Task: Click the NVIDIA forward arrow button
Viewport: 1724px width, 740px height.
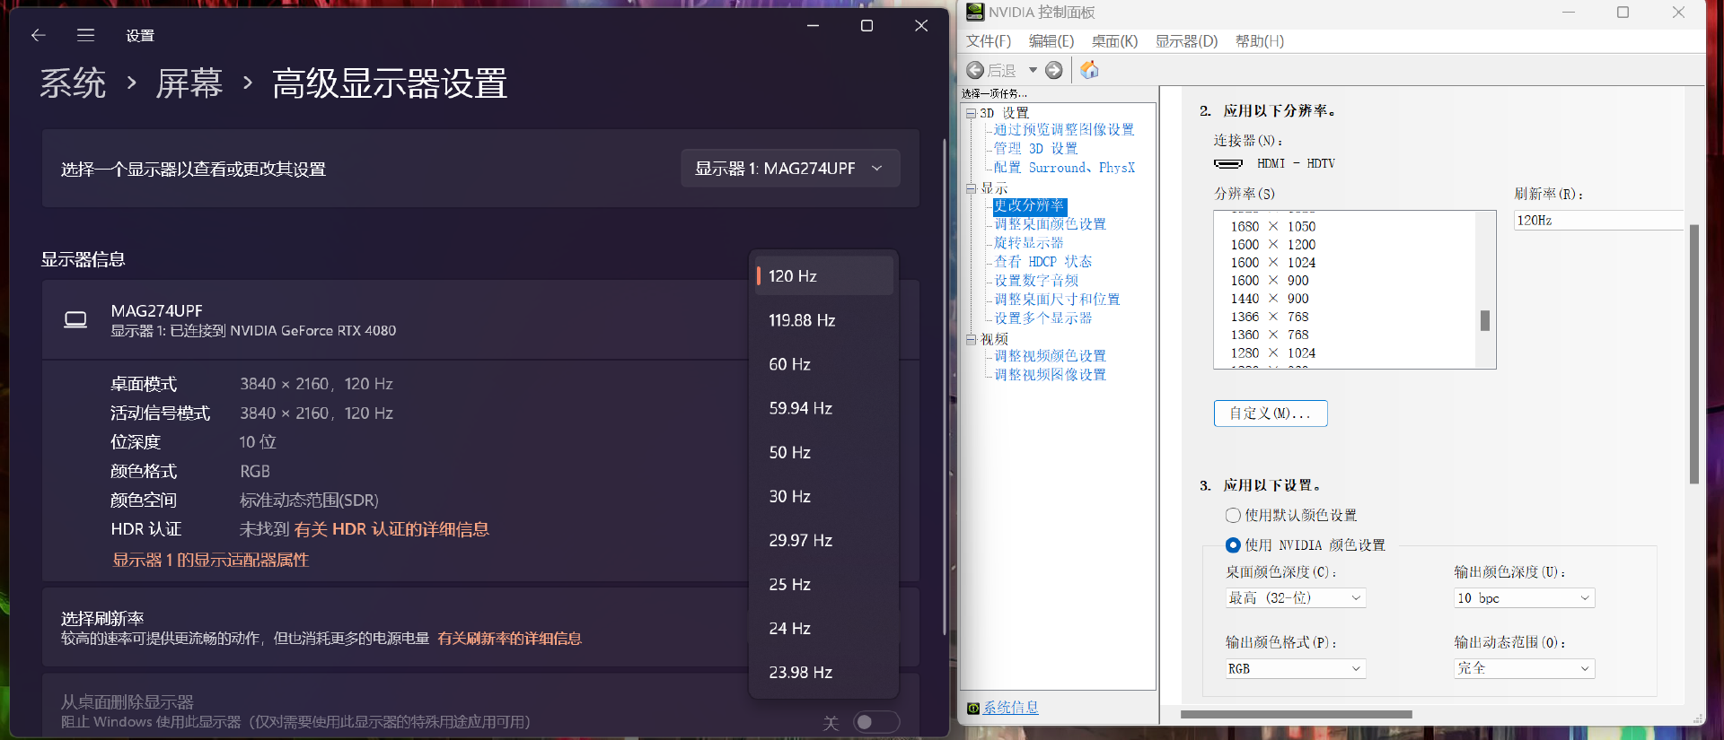Action: 1054,70
